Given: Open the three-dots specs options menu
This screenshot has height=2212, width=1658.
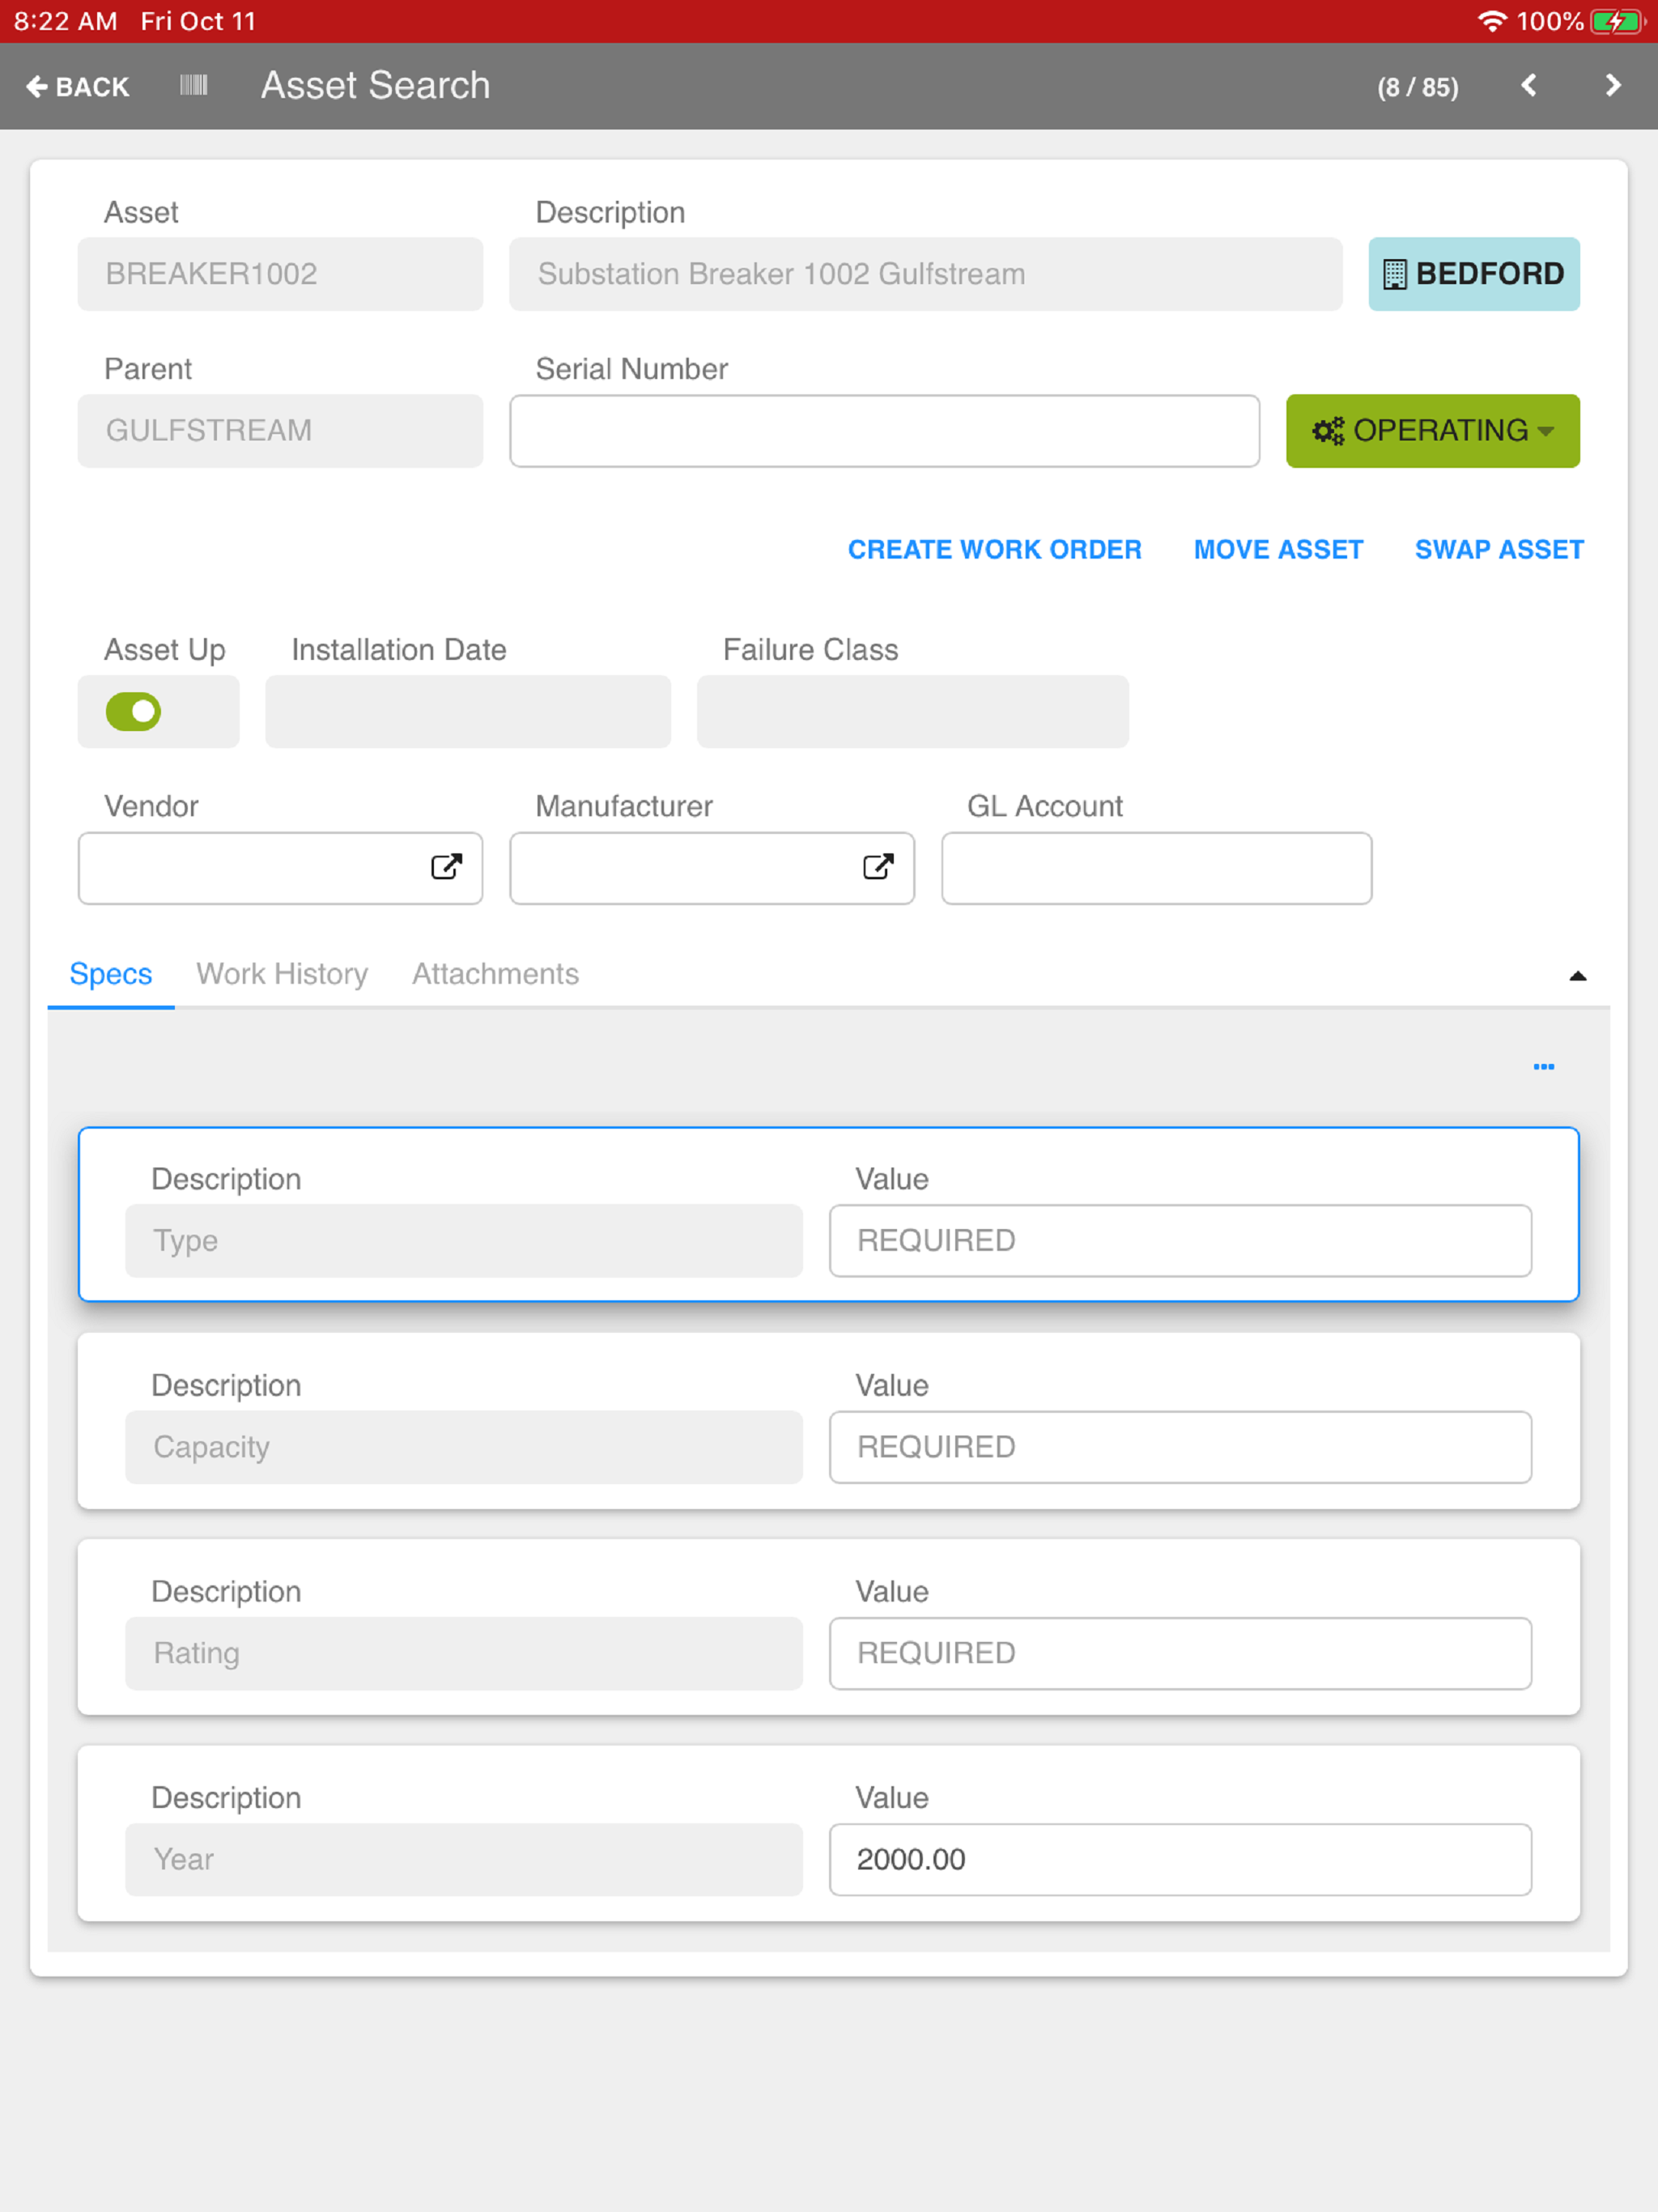Looking at the screenshot, I should [x=1543, y=1067].
